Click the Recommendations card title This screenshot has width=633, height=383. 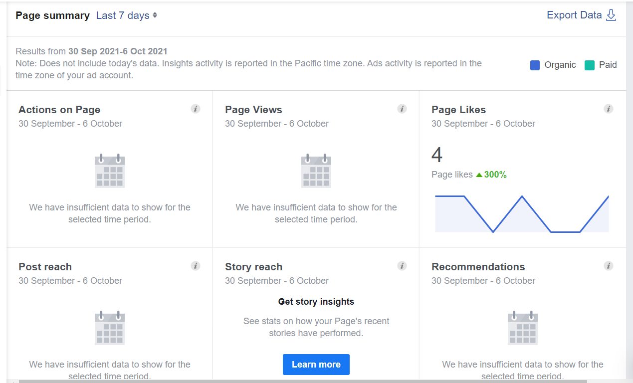(x=478, y=267)
